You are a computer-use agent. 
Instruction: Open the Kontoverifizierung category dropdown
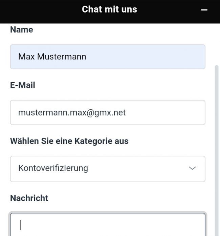108,168
